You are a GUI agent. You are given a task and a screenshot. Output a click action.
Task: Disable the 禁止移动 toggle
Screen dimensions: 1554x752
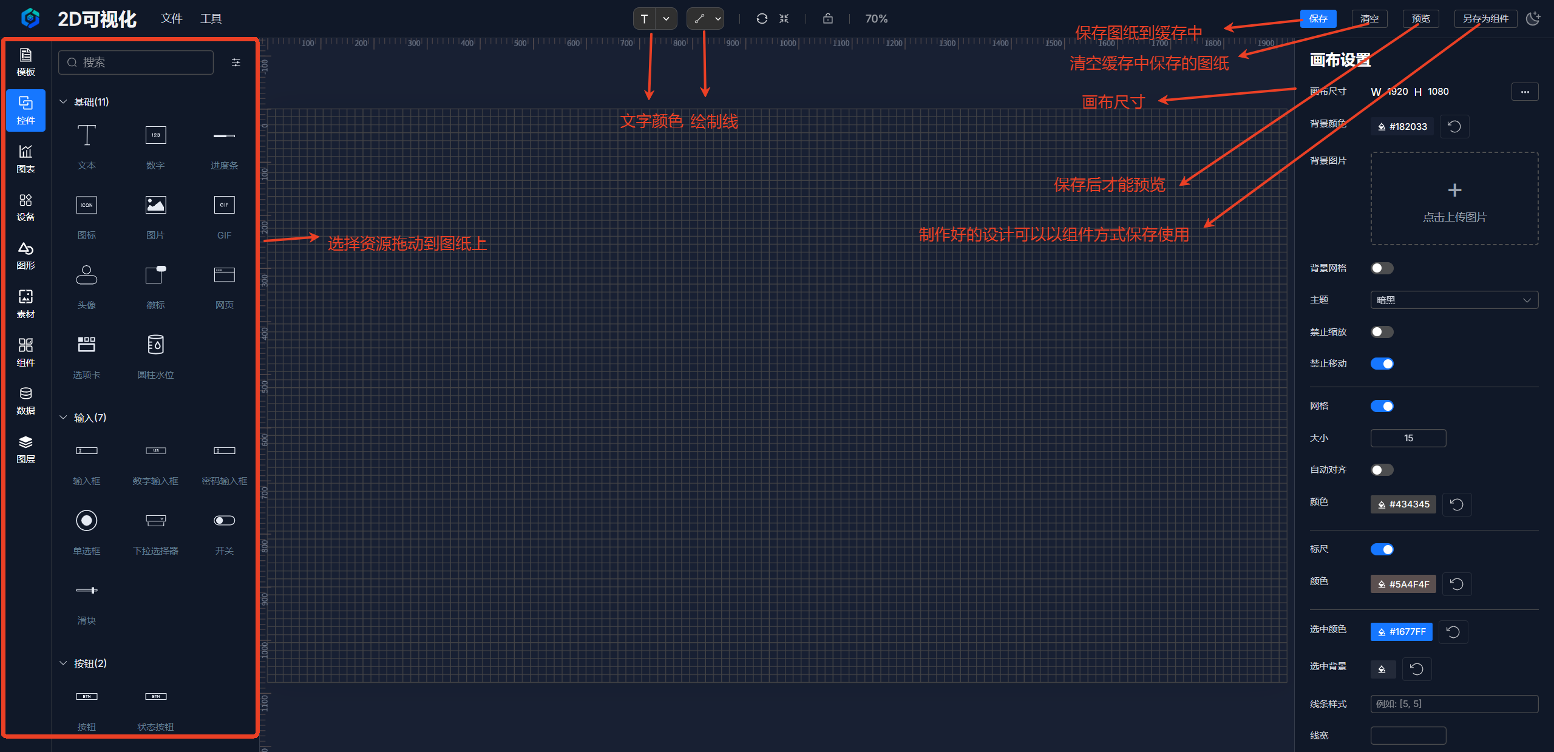tap(1382, 364)
